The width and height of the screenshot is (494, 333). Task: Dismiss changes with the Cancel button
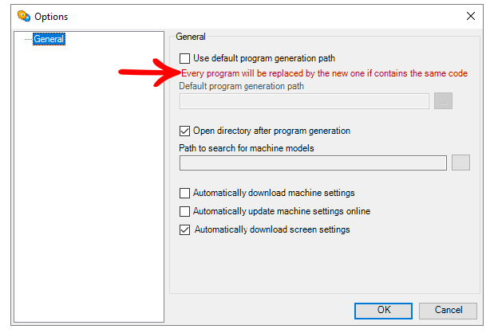(448, 311)
